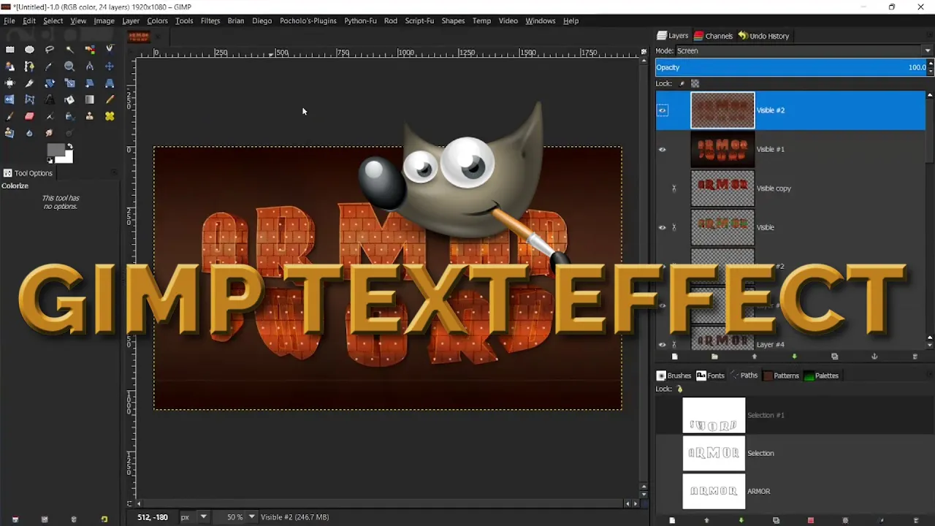Select the Measure compass tool
This screenshot has height=526, width=935.
point(90,66)
